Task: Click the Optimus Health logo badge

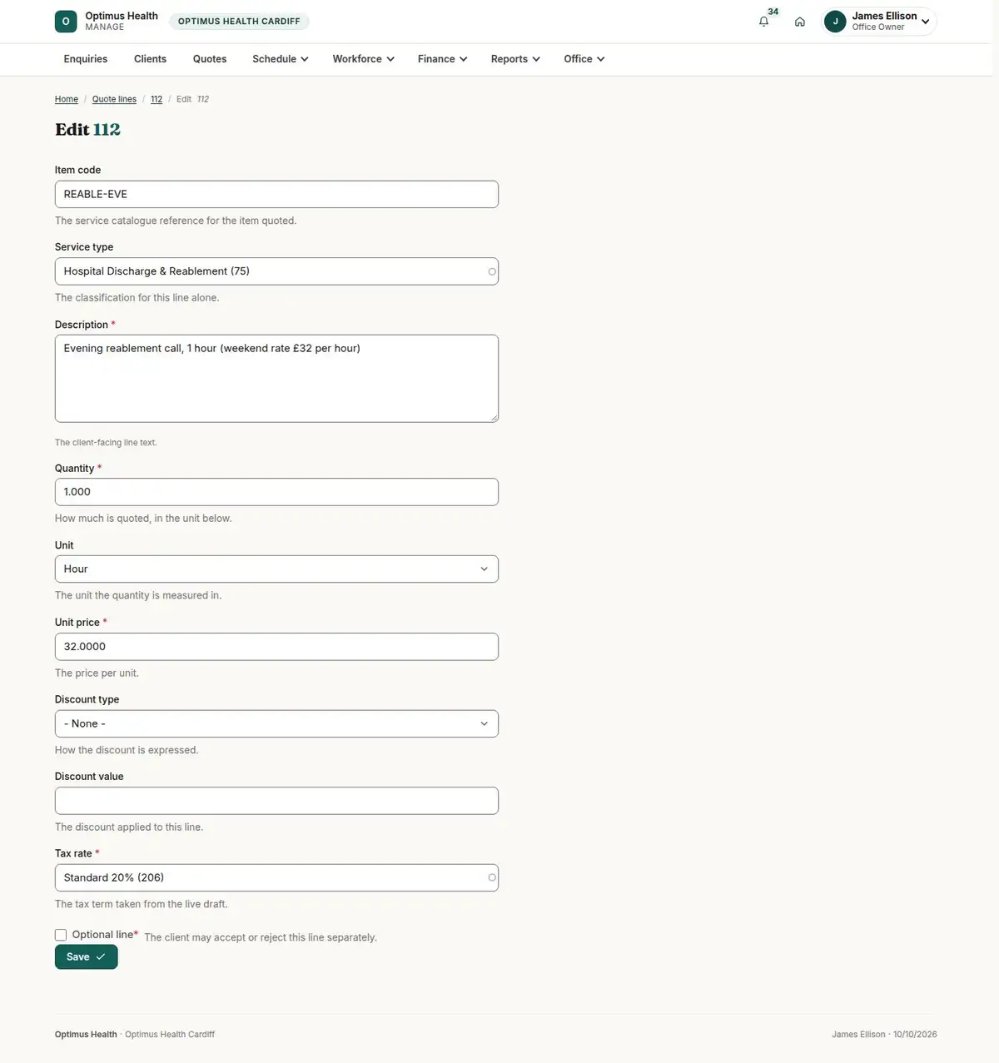Action: [x=66, y=22]
